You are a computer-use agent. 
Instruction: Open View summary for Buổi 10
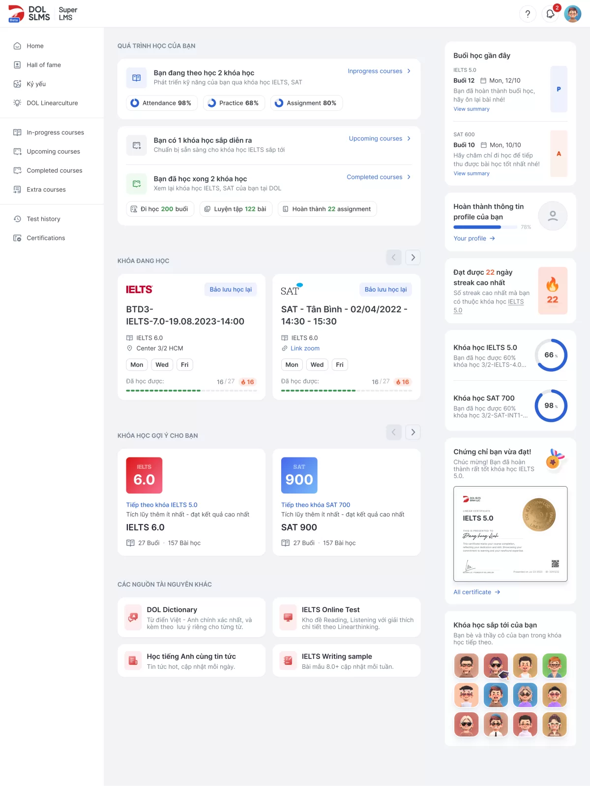click(x=472, y=173)
